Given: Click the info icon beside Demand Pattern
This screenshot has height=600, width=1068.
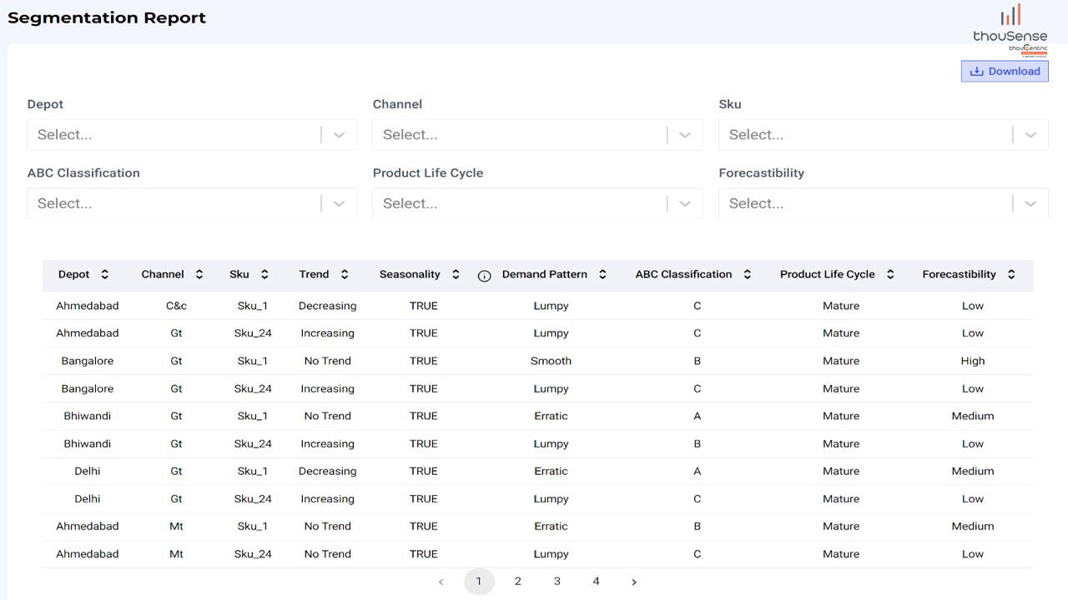Looking at the screenshot, I should tap(484, 276).
